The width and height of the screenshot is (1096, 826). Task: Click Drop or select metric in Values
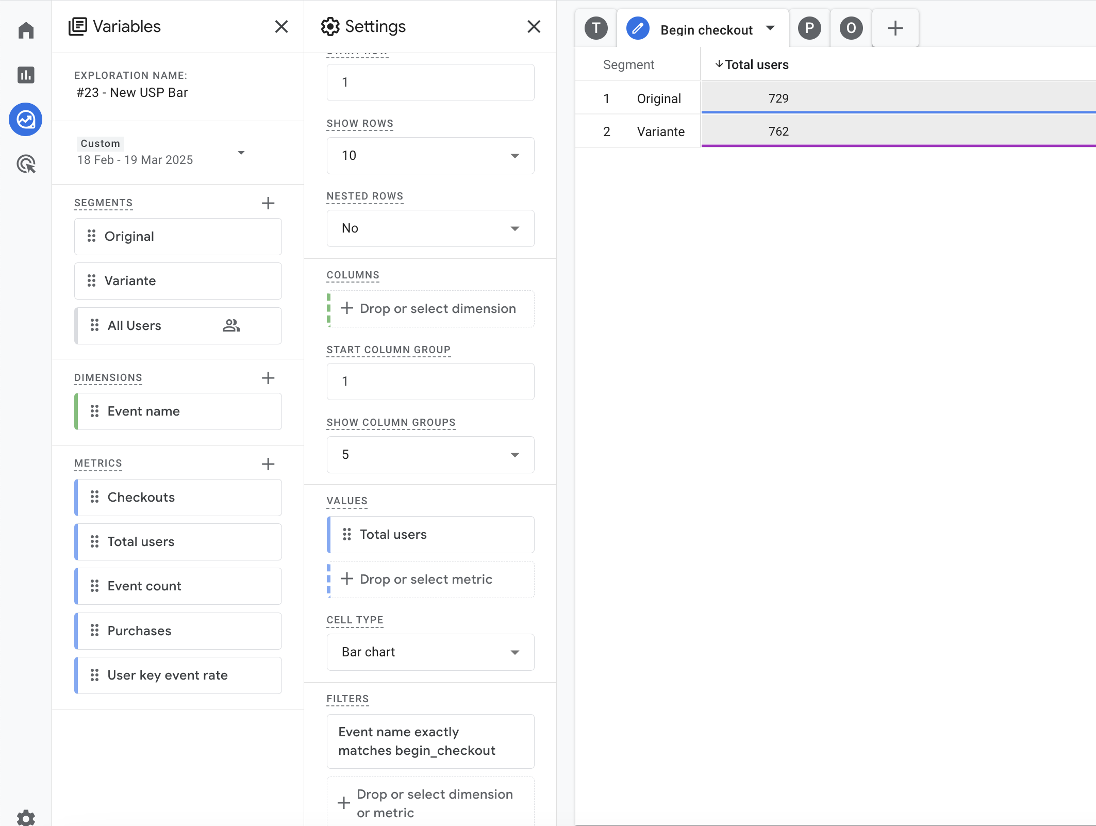tap(431, 580)
